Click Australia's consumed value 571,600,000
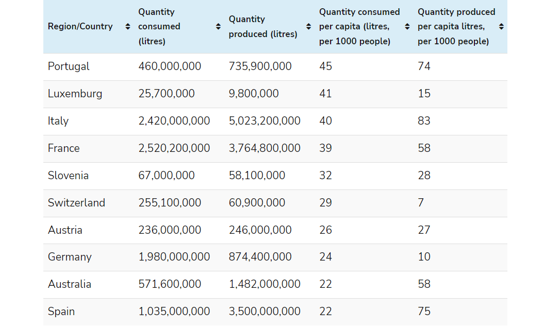544x328 pixels. click(170, 284)
